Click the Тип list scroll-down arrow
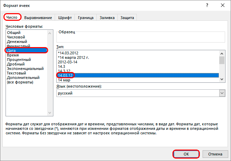Image resolution: width=231 pixels, height=161 pixels. click(x=222, y=79)
